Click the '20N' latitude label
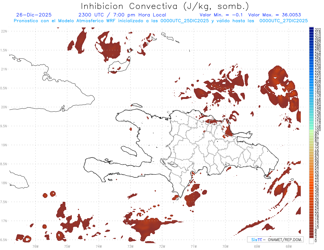This screenshot has height=250, width=324. pyautogui.click(x=5, y=107)
